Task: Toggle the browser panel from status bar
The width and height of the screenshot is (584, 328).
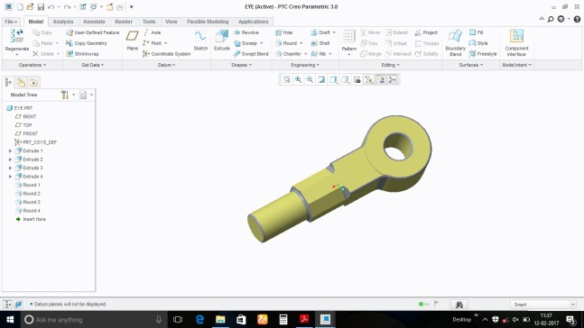Action: [18, 305]
